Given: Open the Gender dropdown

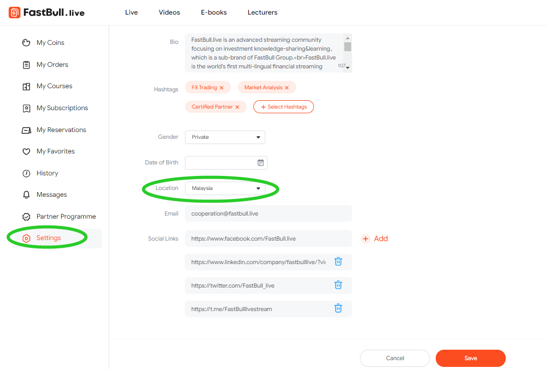Looking at the screenshot, I should (225, 137).
